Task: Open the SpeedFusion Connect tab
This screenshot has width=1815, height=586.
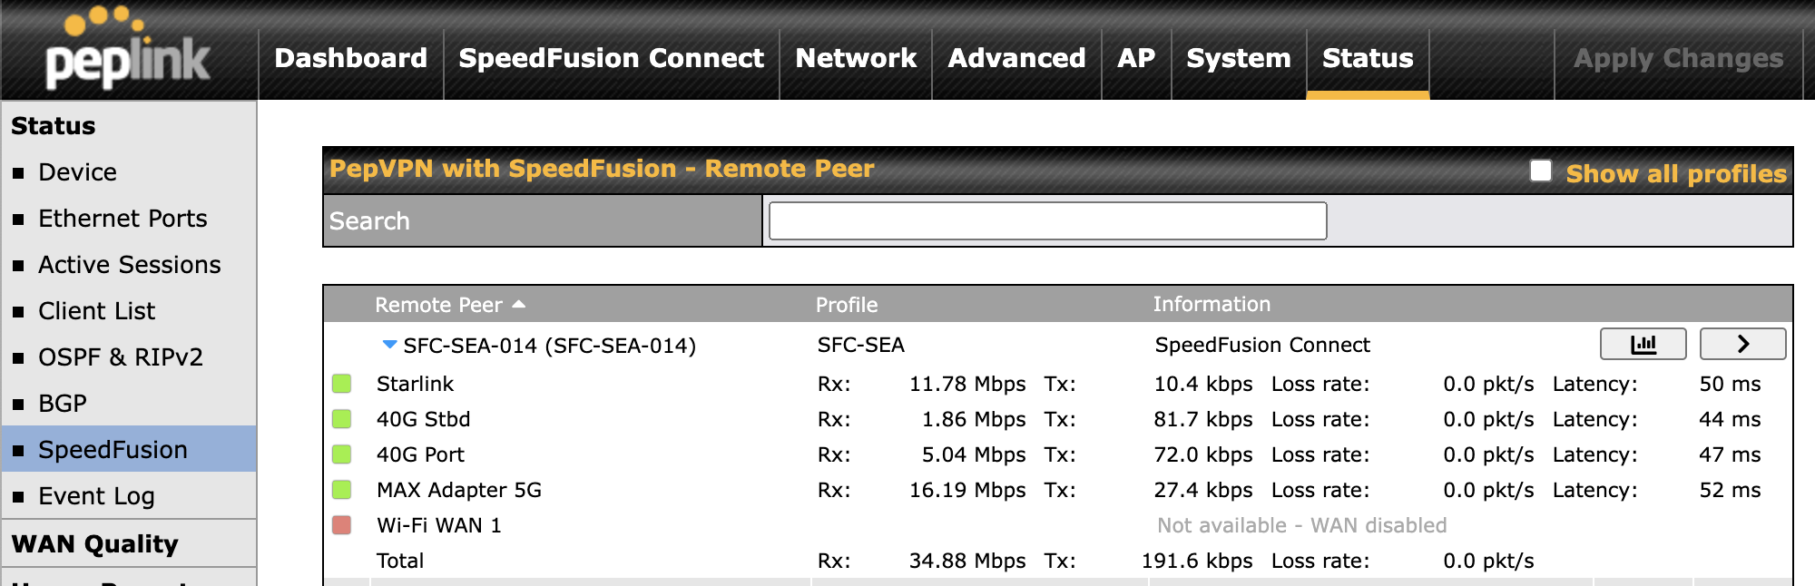Action: pos(610,58)
